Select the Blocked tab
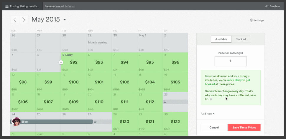Screen dimensions: 286x139 point(241,39)
